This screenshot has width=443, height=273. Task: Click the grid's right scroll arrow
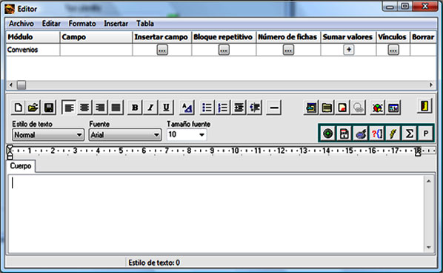coord(431,85)
